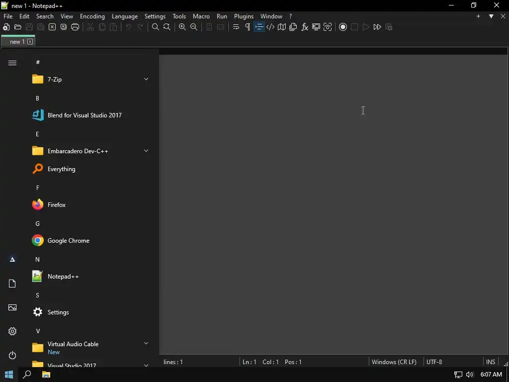
Task: Click the Open file toolbar icon
Action: [x=18, y=27]
